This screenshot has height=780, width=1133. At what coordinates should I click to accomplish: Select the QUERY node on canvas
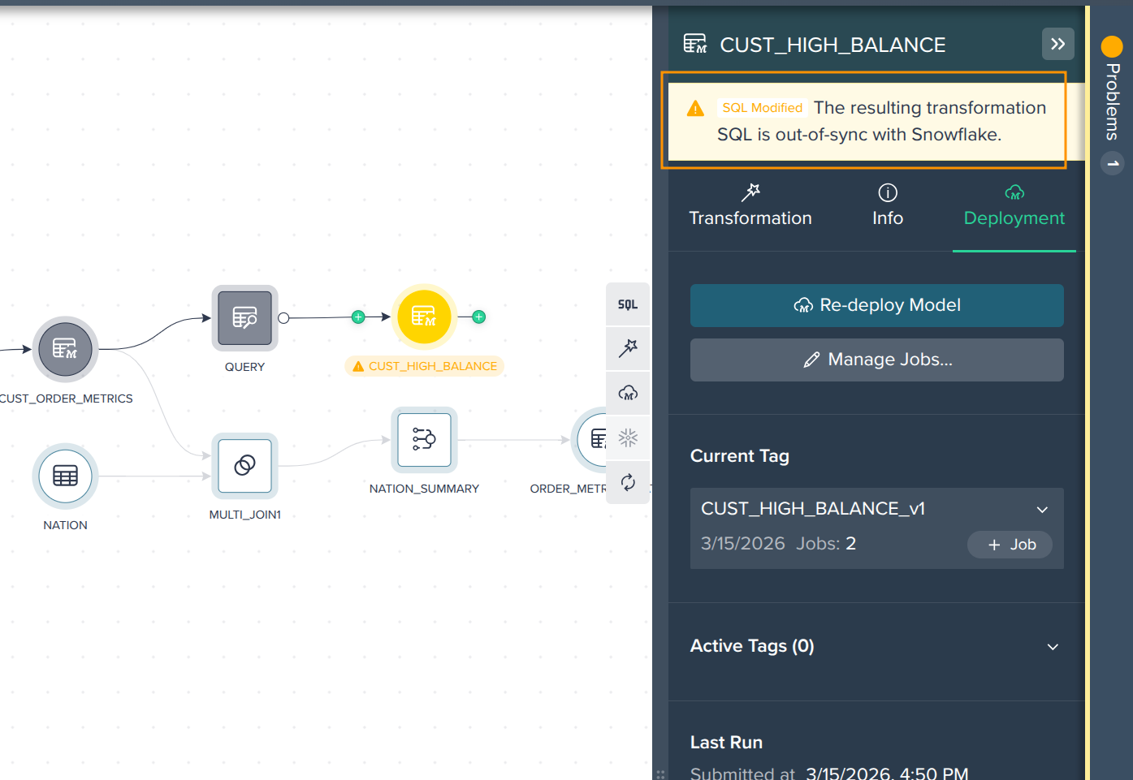244,317
